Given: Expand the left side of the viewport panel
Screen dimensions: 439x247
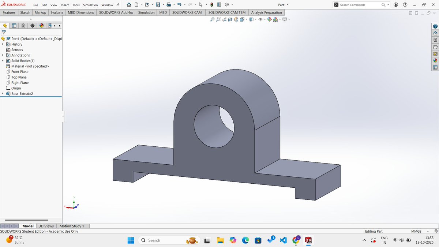Looking at the screenshot, I should (411, 13).
